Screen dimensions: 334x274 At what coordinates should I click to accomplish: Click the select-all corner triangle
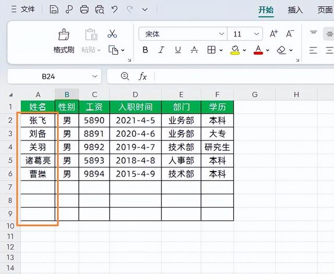coord(10,95)
